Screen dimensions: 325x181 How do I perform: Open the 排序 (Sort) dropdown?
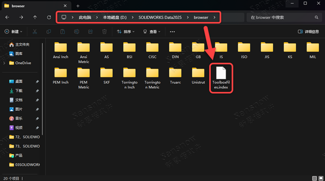coord(126,32)
